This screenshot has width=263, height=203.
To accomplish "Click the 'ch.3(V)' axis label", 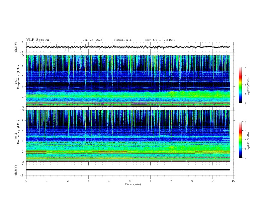I will [16, 170].
